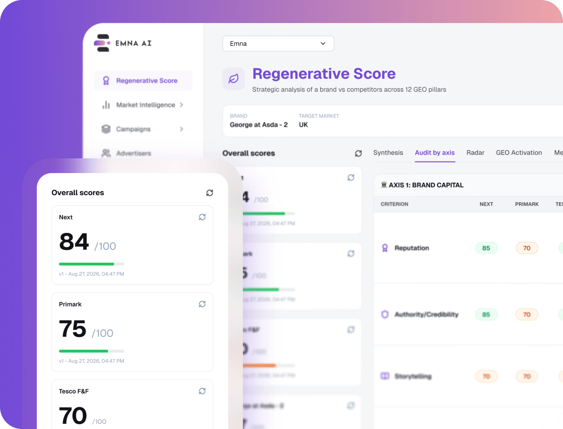Click the Reputation criterion icon
The image size is (563, 429).
[x=385, y=248]
